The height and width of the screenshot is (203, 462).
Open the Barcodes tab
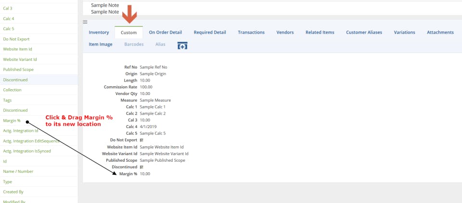(x=134, y=44)
